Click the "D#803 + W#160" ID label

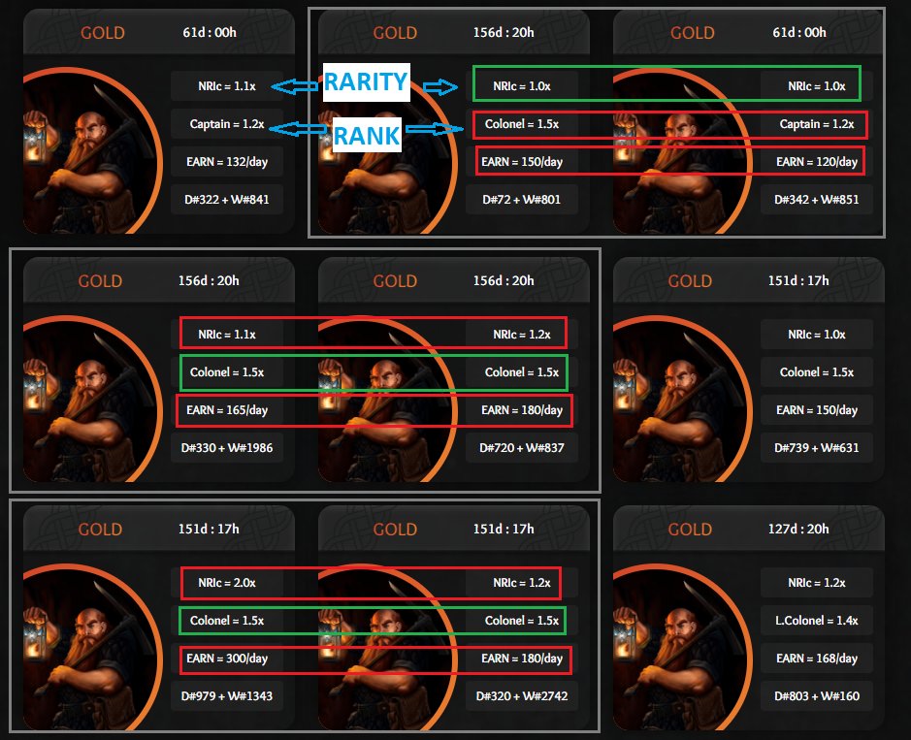pos(816,695)
